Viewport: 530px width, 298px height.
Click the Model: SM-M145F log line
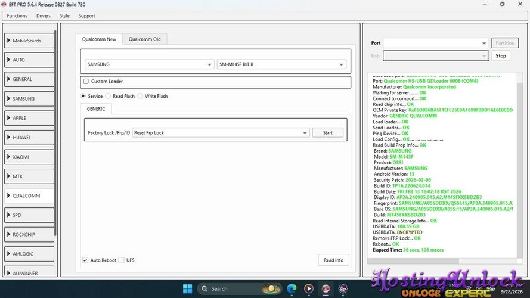[393, 157]
